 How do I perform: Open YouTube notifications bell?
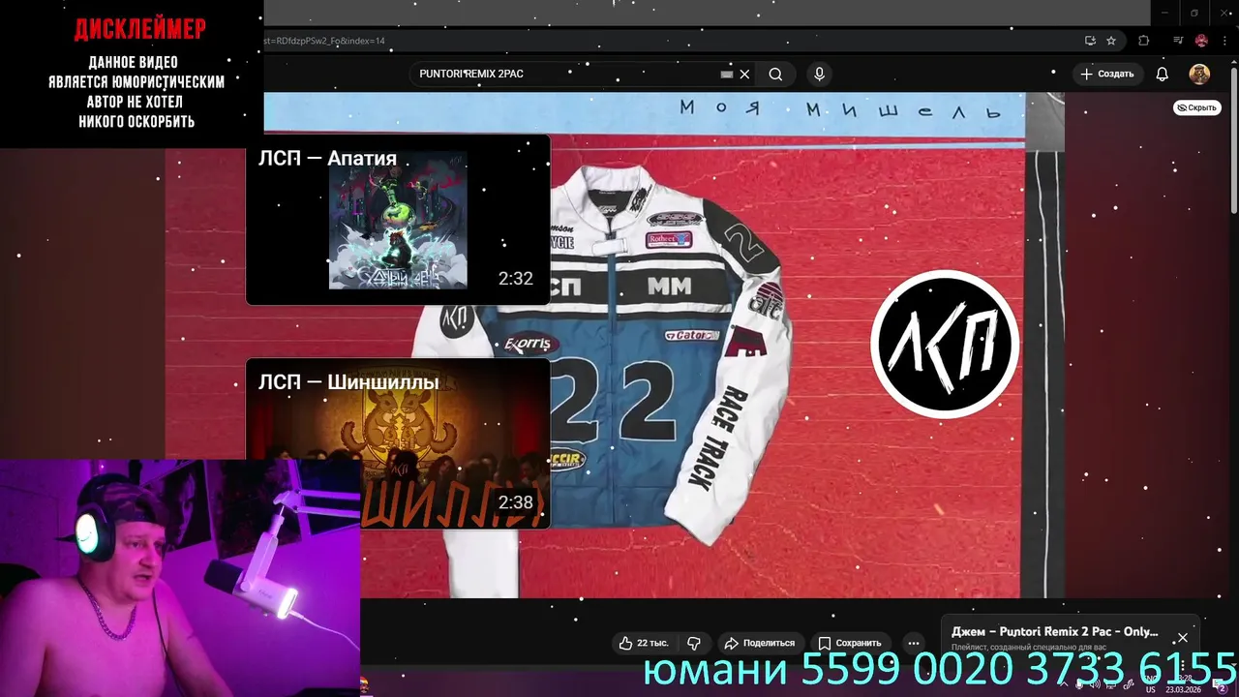click(x=1163, y=75)
